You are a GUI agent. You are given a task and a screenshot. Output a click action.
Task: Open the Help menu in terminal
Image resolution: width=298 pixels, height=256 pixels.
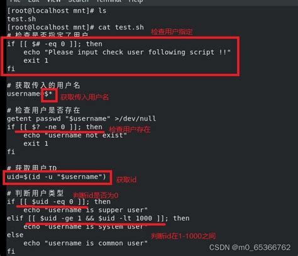click(135, 1)
